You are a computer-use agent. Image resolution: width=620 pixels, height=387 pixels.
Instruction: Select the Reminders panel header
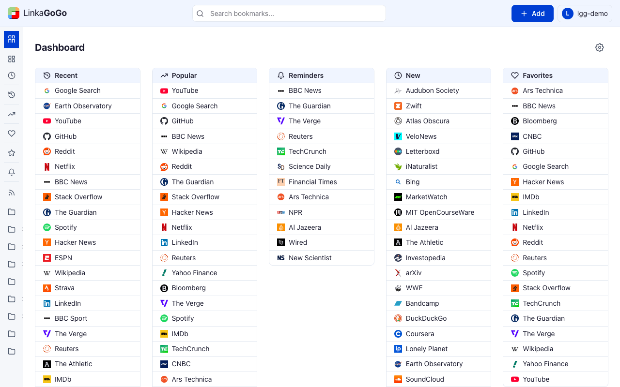[x=306, y=75]
